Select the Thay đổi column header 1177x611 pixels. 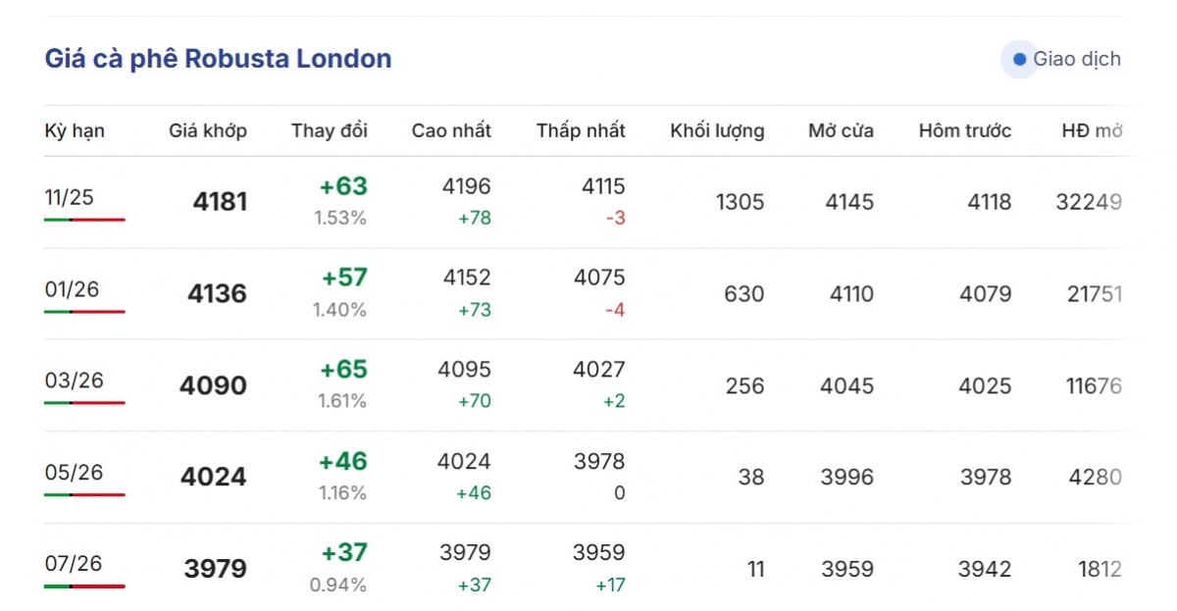point(330,130)
